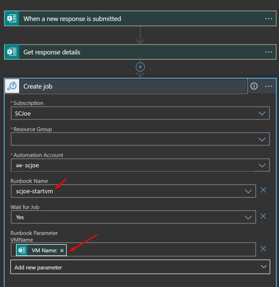Expand the Resource Group dropdown
This screenshot has width=279, height=287.
tap(262, 139)
